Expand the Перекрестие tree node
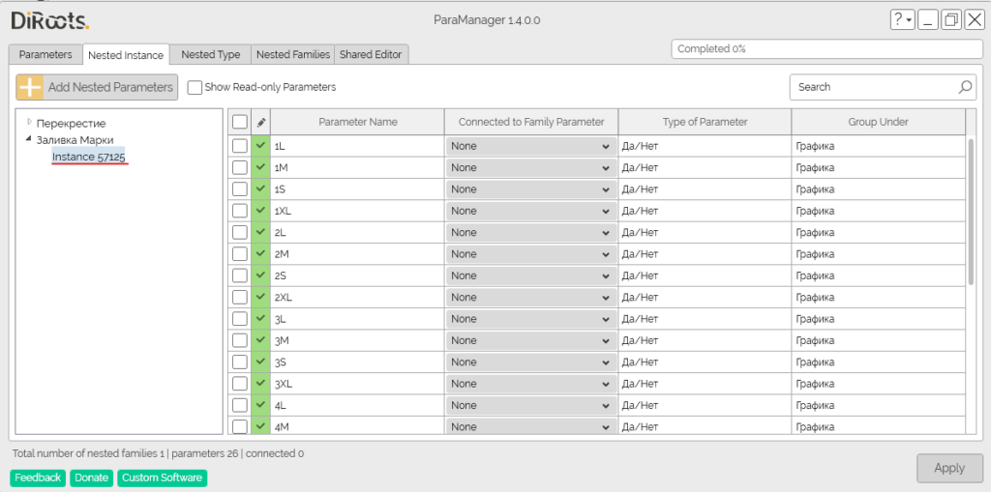 [x=29, y=123]
